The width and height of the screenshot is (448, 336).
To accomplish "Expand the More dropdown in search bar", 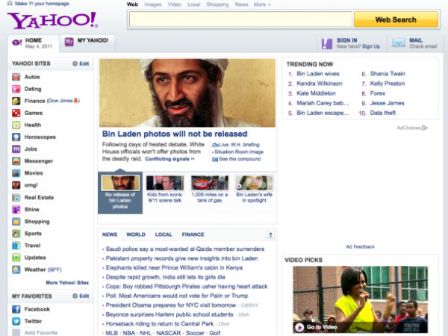I will pos(261,4).
